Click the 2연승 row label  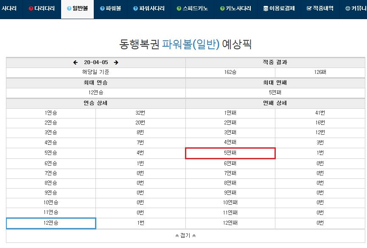pyautogui.click(x=51, y=123)
